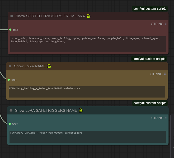This screenshot has width=174, height=158.
Task: Click green text input dot on SORTED TRIGGERS node
Action: (x=10, y=30)
